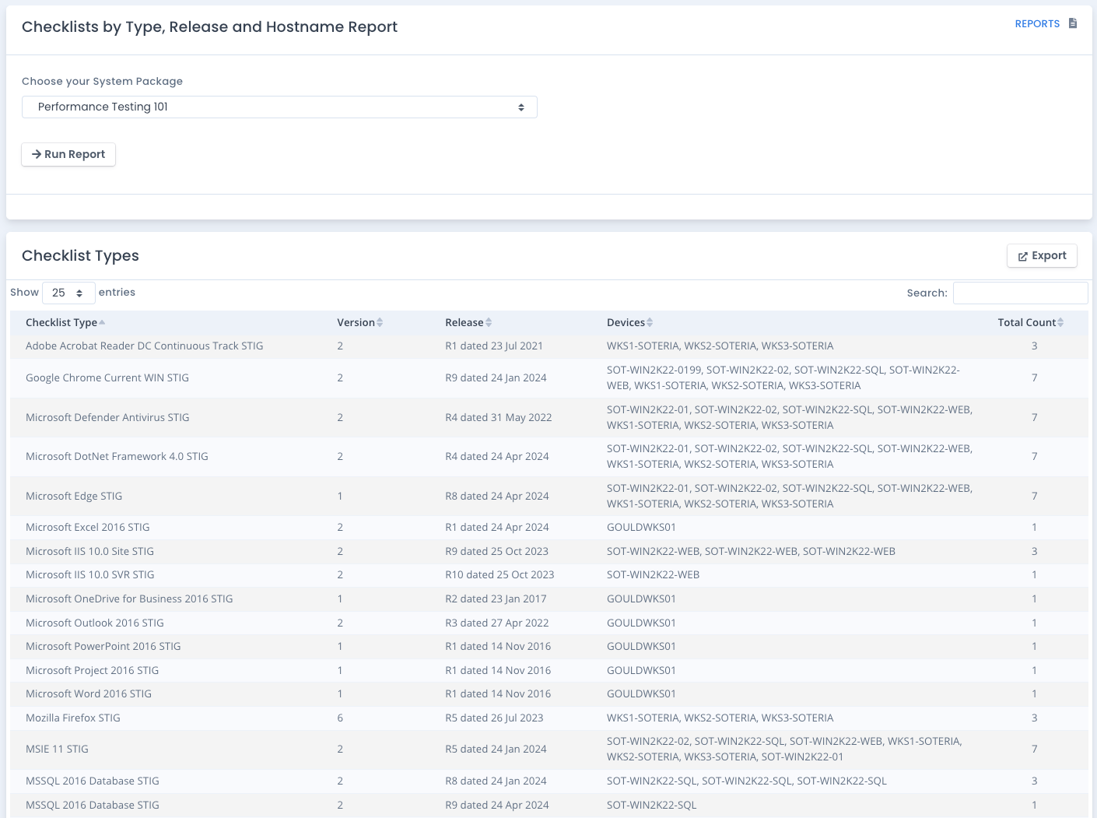The height and width of the screenshot is (818, 1097).
Task: Select MSIE 11 STIG row
Action: pos(548,749)
